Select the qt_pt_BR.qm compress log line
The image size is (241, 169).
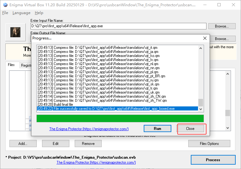click(118, 76)
